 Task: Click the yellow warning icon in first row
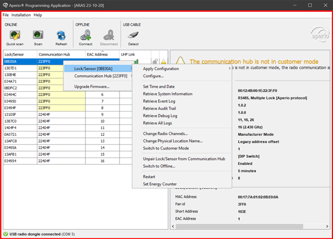pyautogui.click(x=164, y=62)
